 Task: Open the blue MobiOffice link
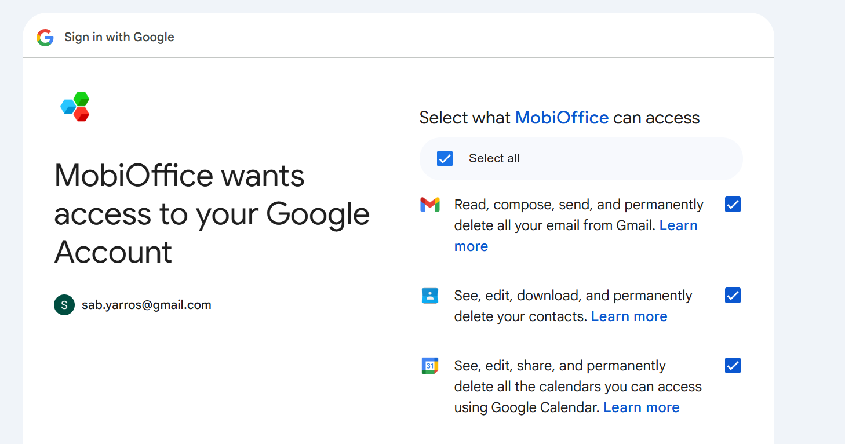(x=562, y=118)
